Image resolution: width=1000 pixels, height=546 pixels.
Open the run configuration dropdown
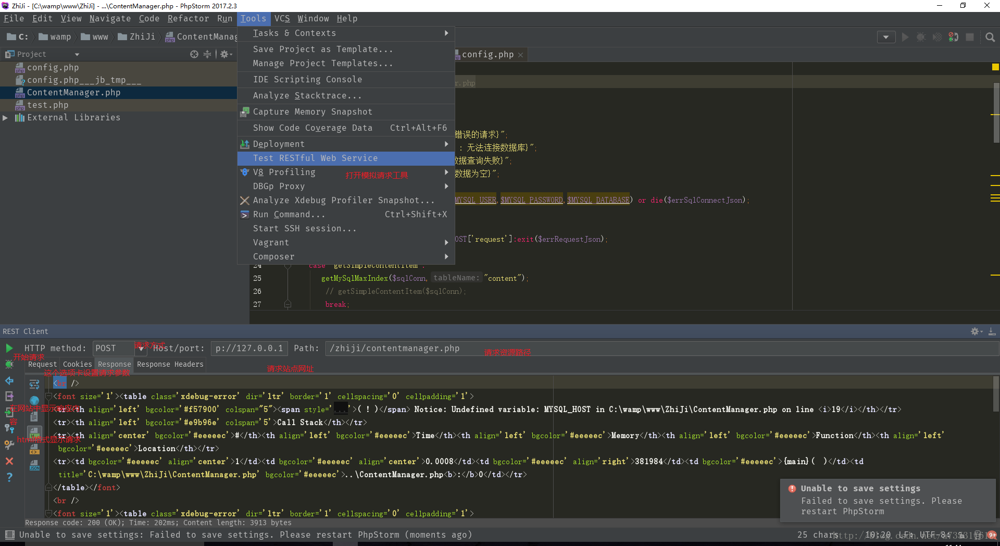click(886, 38)
